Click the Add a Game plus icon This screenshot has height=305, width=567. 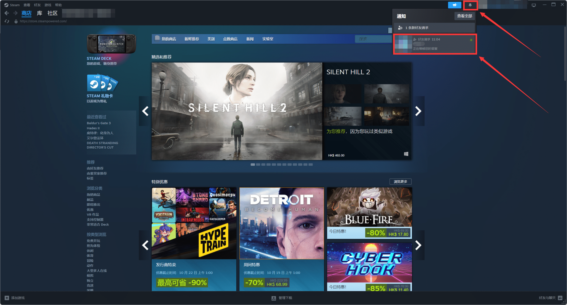[x=6, y=298]
